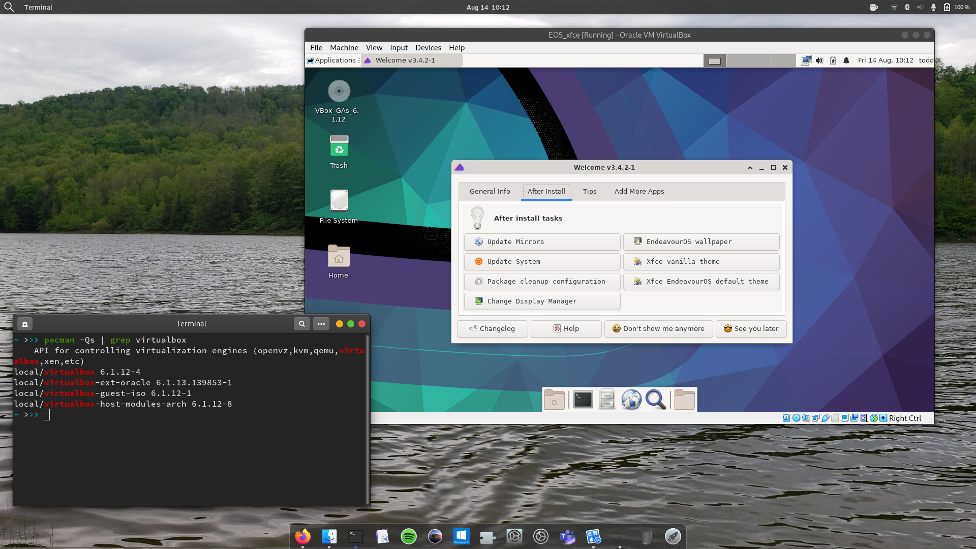Switch to second workspace in Xfce pager
This screenshot has width=976, height=549.
click(x=738, y=60)
